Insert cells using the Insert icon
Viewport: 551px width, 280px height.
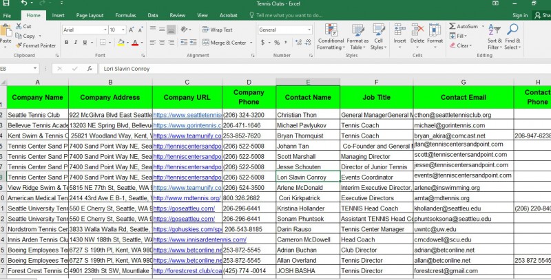(x=399, y=37)
